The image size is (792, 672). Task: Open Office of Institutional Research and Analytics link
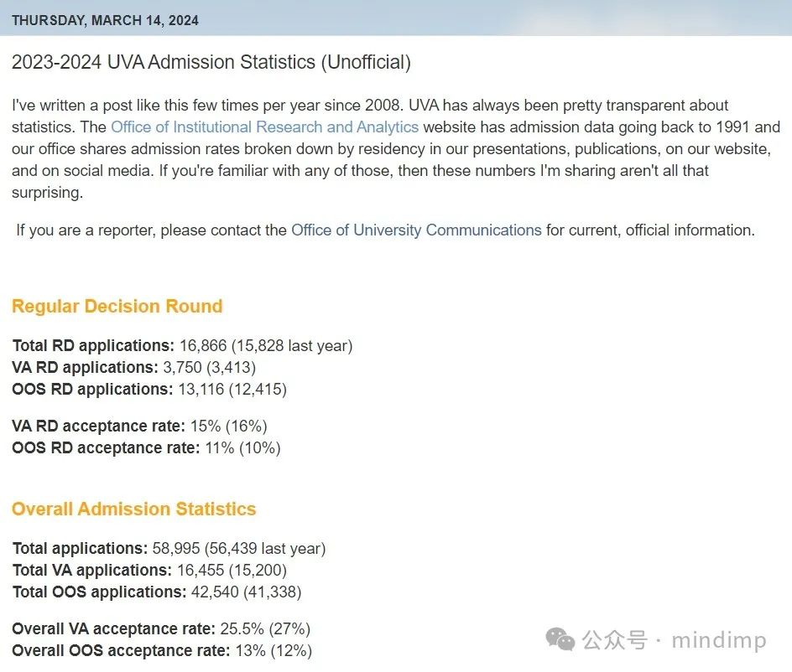point(264,127)
